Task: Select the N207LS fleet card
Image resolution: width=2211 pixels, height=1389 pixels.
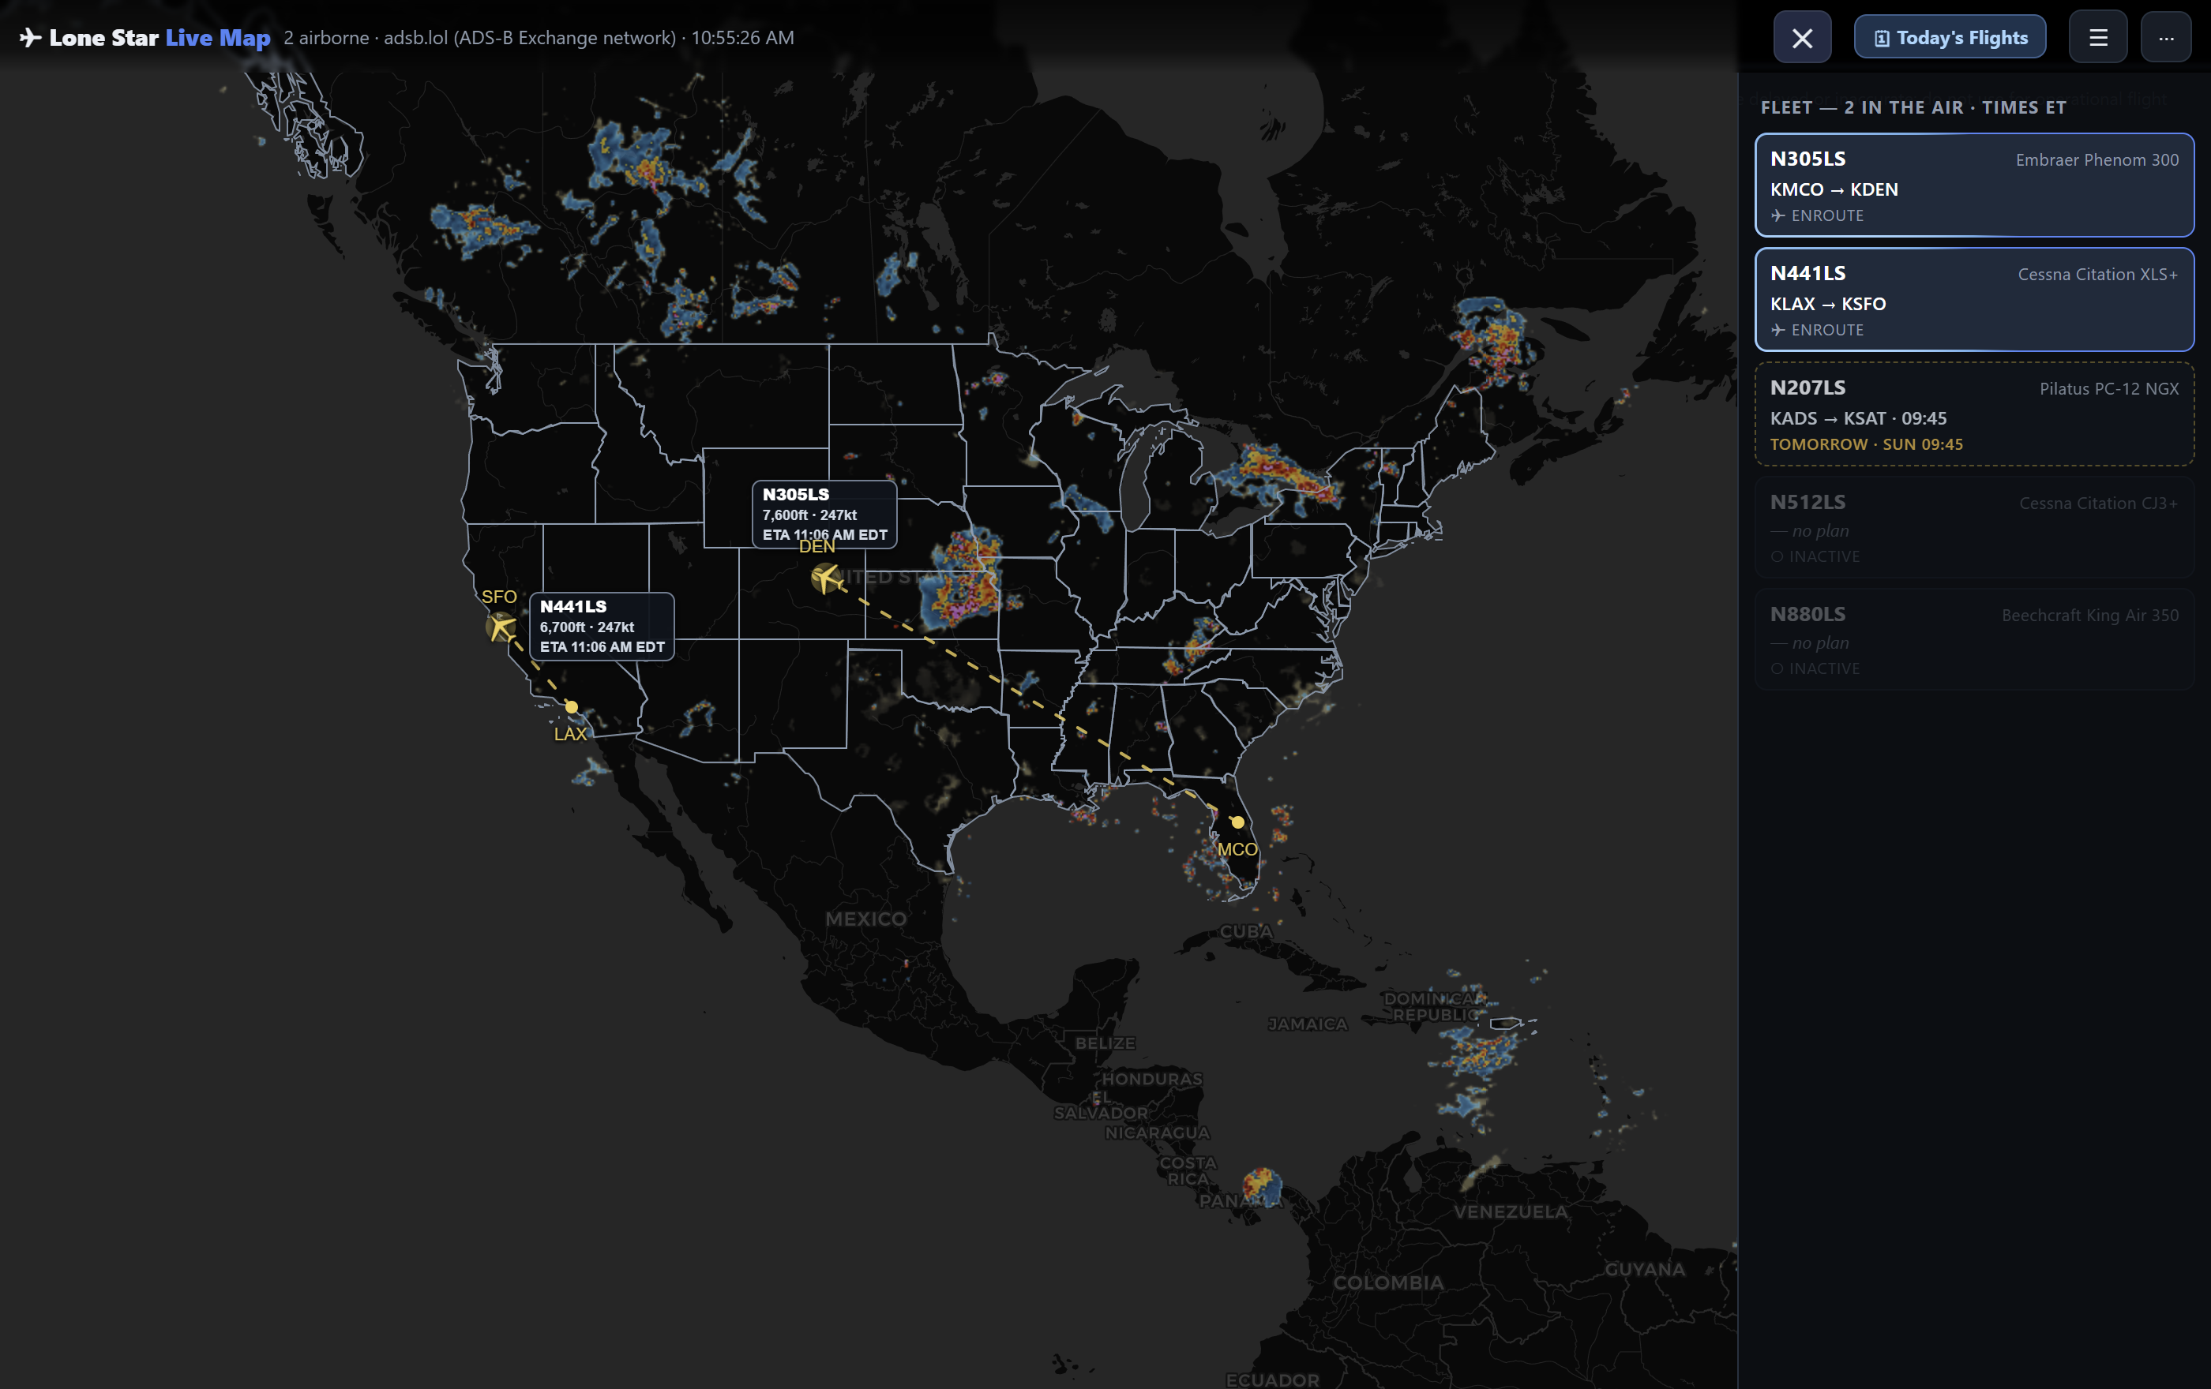Action: pyautogui.click(x=1974, y=414)
